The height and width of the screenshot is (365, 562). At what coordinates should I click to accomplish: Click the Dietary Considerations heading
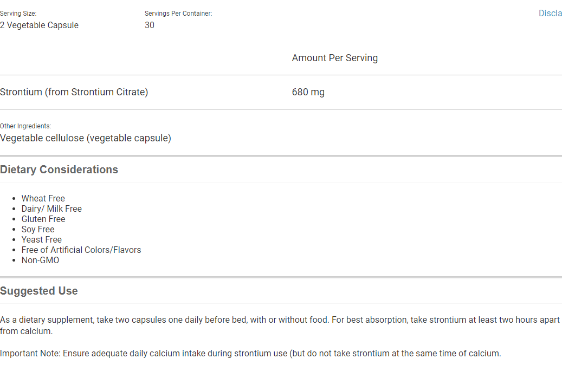click(59, 170)
